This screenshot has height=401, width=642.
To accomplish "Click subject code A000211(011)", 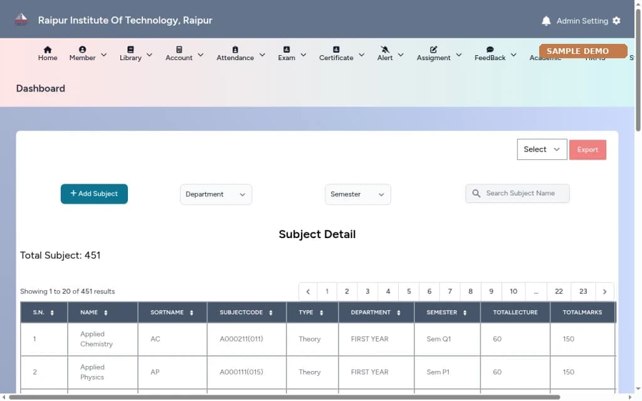I will point(241,339).
